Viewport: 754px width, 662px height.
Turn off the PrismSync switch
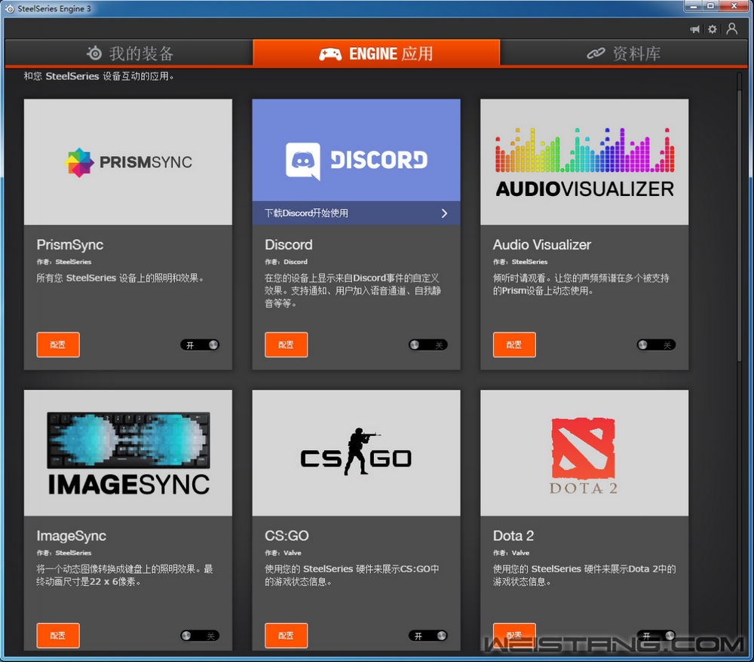point(200,345)
